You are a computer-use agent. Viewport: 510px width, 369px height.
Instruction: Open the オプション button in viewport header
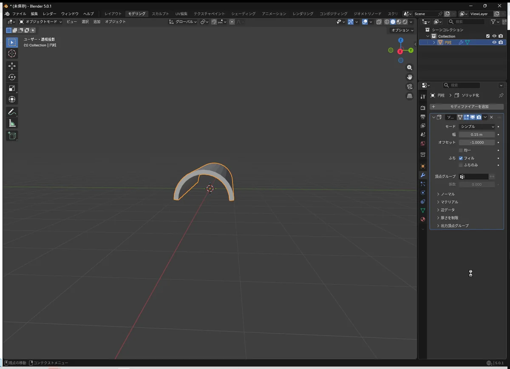[x=402, y=30]
